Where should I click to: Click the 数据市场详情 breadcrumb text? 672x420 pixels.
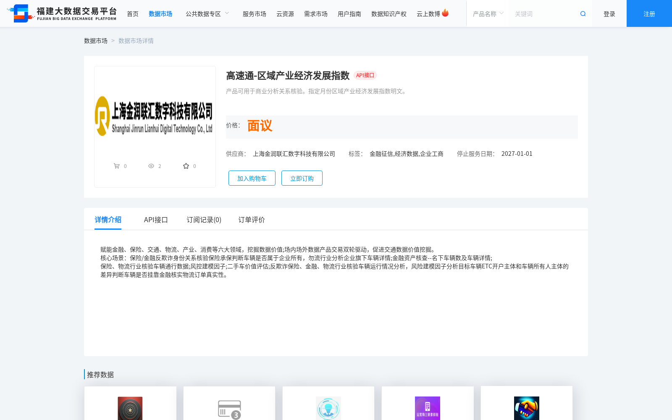click(x=136, y=41)
